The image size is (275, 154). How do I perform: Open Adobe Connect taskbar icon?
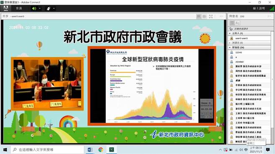pos(112,150)
